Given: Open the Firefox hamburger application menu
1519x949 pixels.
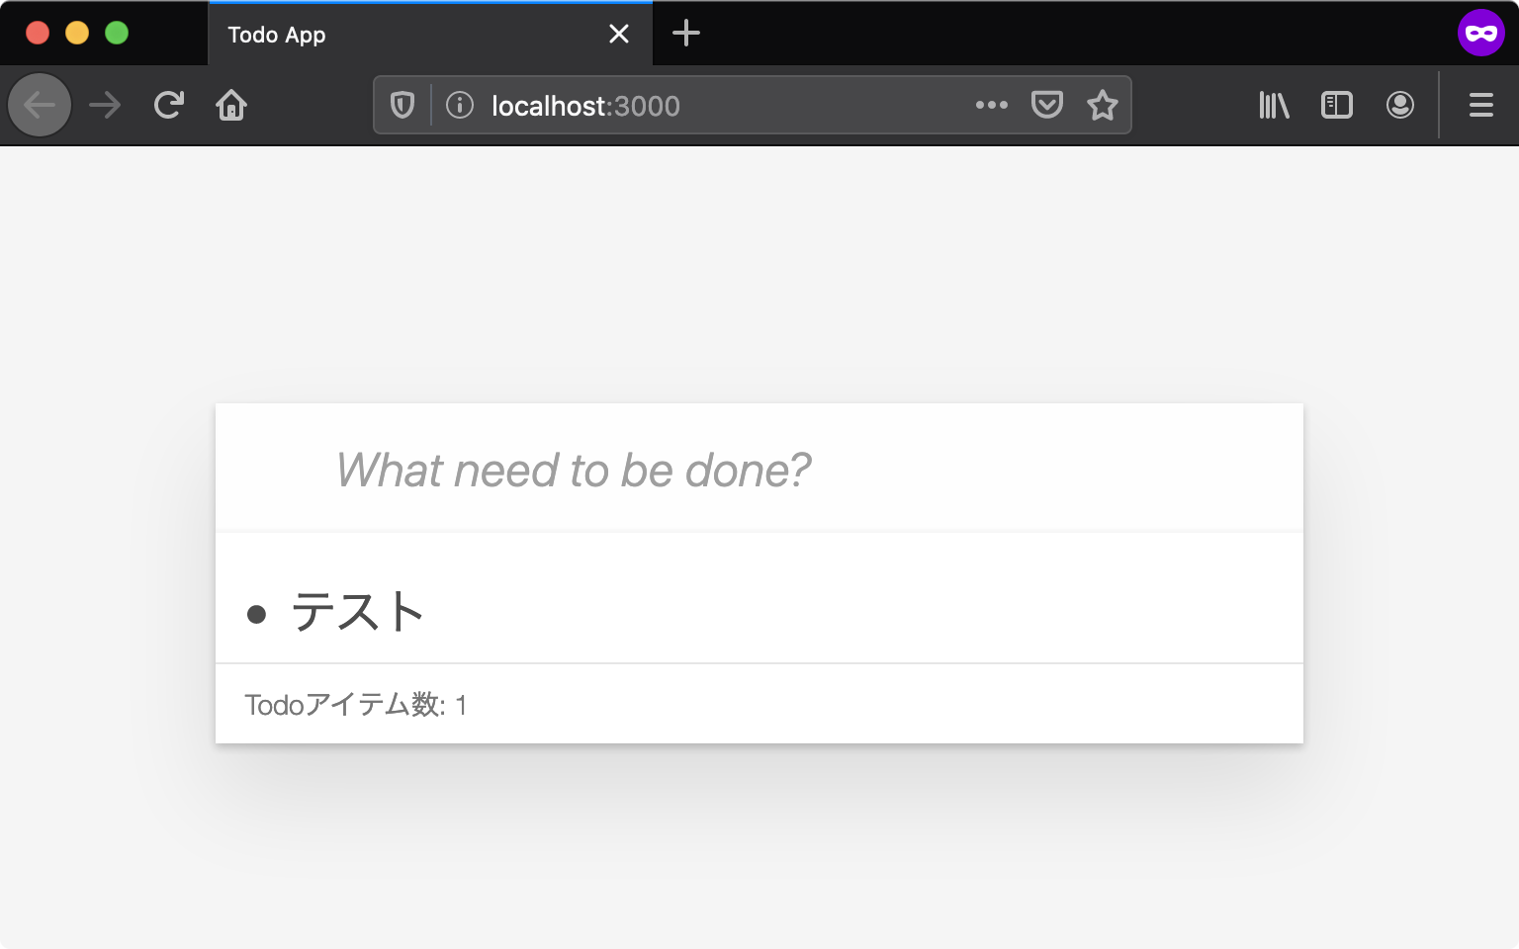Looking at the screenshot, I should point(1481,105).
